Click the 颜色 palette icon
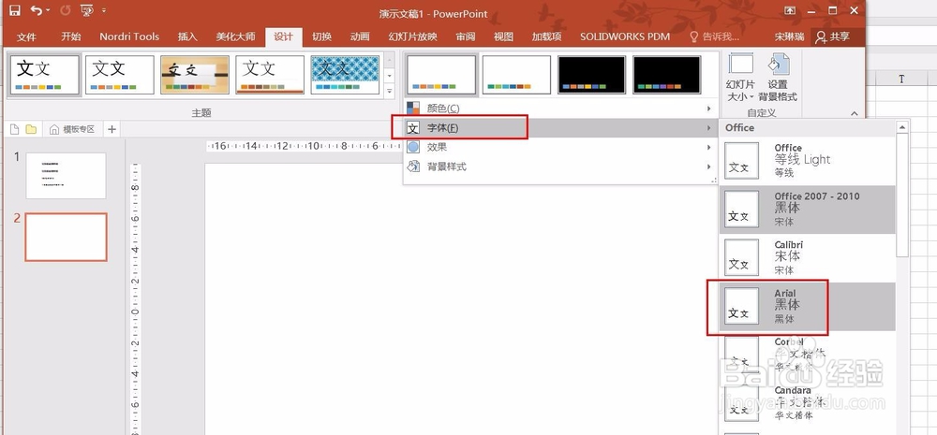 (413, 108)
